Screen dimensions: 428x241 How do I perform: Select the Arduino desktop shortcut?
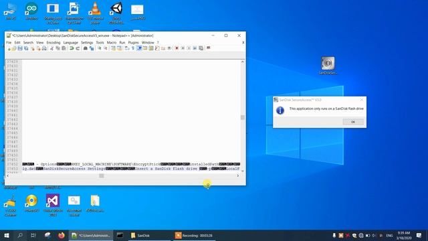tap(31, 11)
